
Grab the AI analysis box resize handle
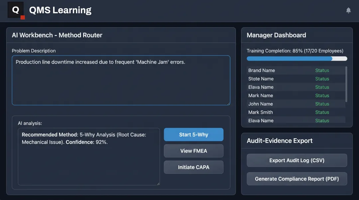(158, 183)
